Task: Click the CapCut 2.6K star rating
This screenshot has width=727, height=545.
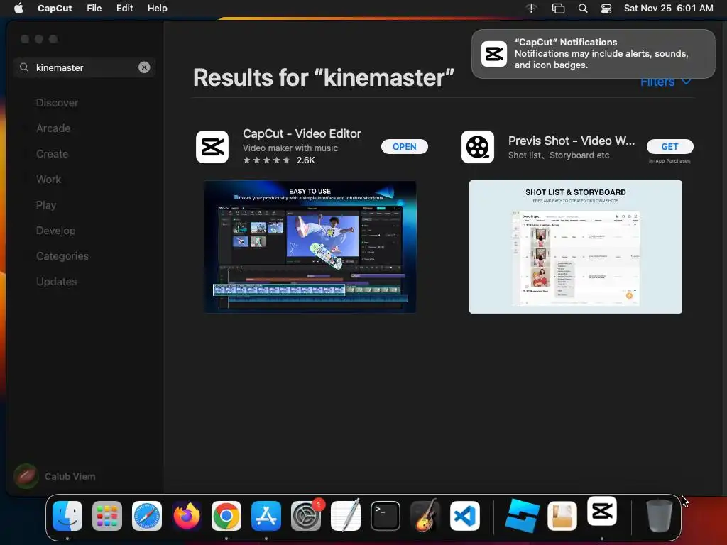Action: 278,160
